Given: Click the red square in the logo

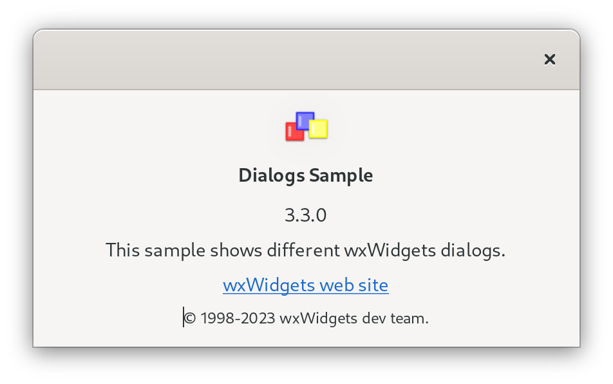Looking at the screenshot, I should pos(294,133).
